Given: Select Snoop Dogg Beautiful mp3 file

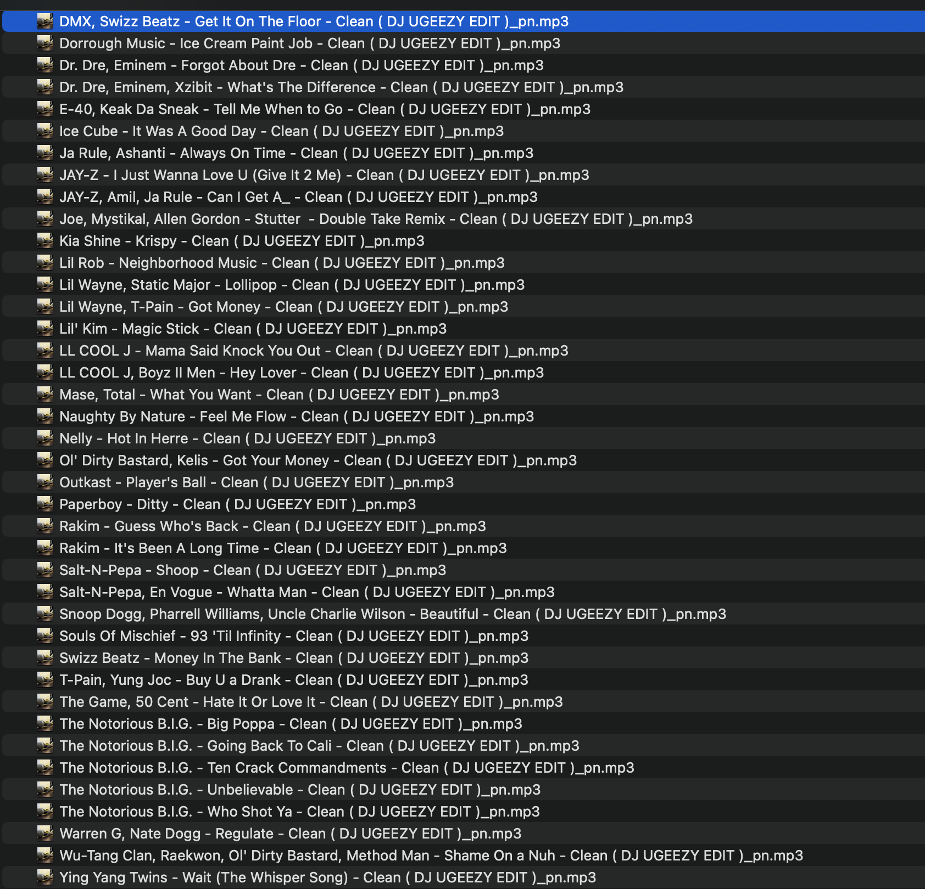Looking at the screenshot, I should pyautogui.click(x=393, y=614).
